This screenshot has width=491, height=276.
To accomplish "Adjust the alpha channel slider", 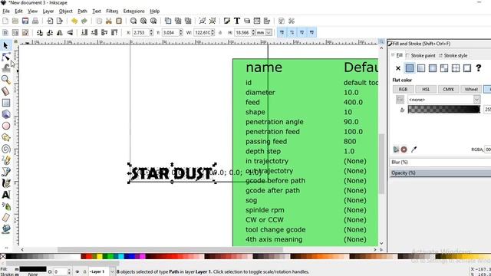I will pyautogui.click(x=443, y=109).
